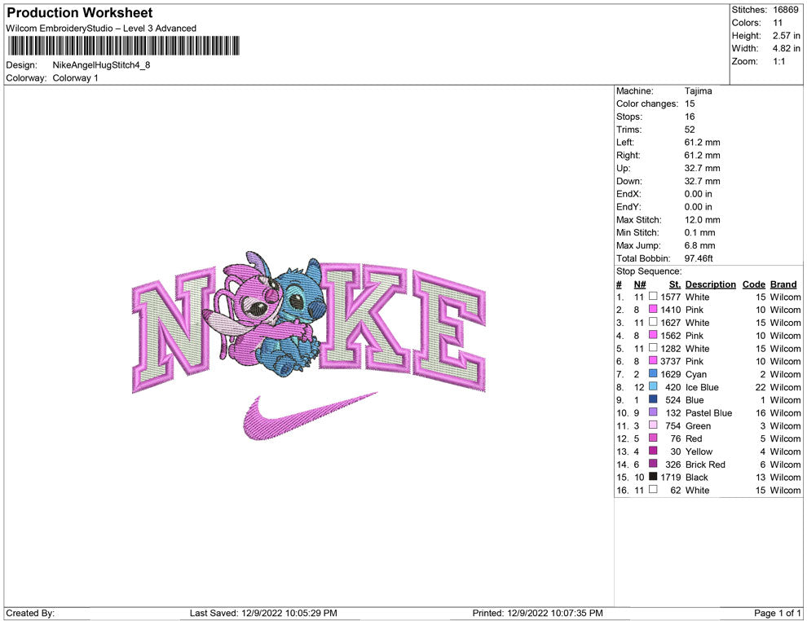Click the 'Description' column header
Screen dimensions: 807x621
(711, 284)
